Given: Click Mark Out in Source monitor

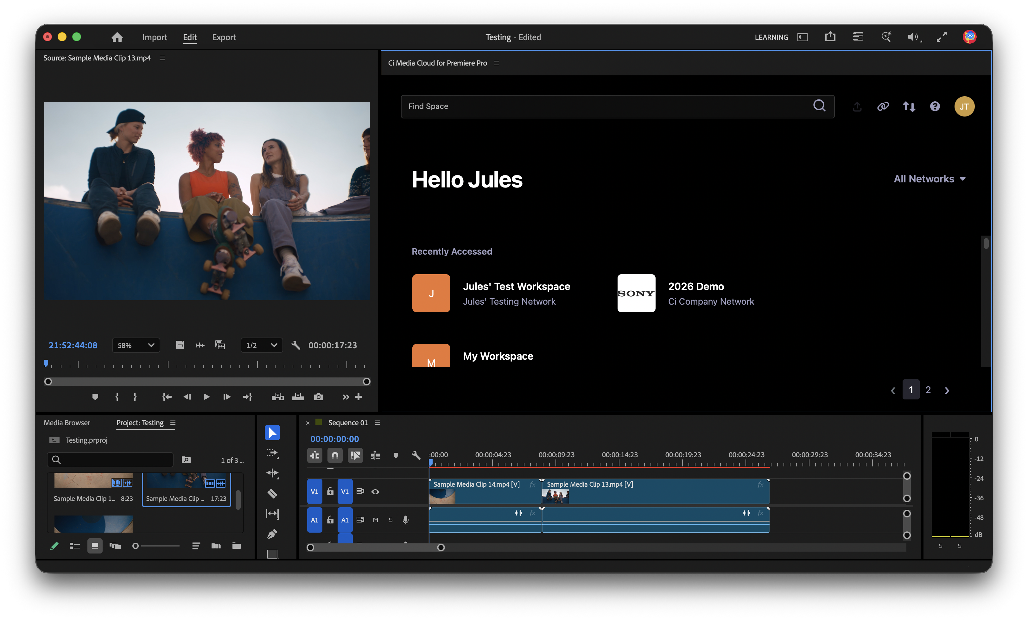Looking at the screenshot, I should [135, 397].
